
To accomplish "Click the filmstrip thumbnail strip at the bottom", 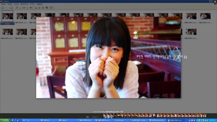I will tap(155, 115).
